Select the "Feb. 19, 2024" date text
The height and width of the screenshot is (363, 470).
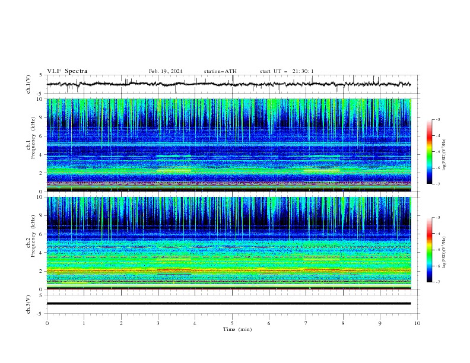point(166,71)
